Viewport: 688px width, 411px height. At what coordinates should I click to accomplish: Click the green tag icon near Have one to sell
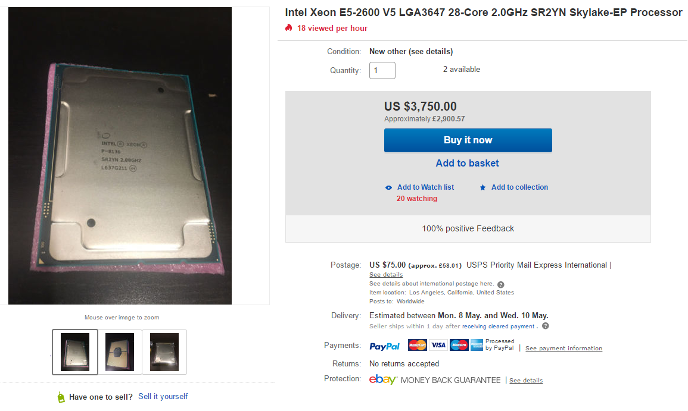tap(60, 397)
